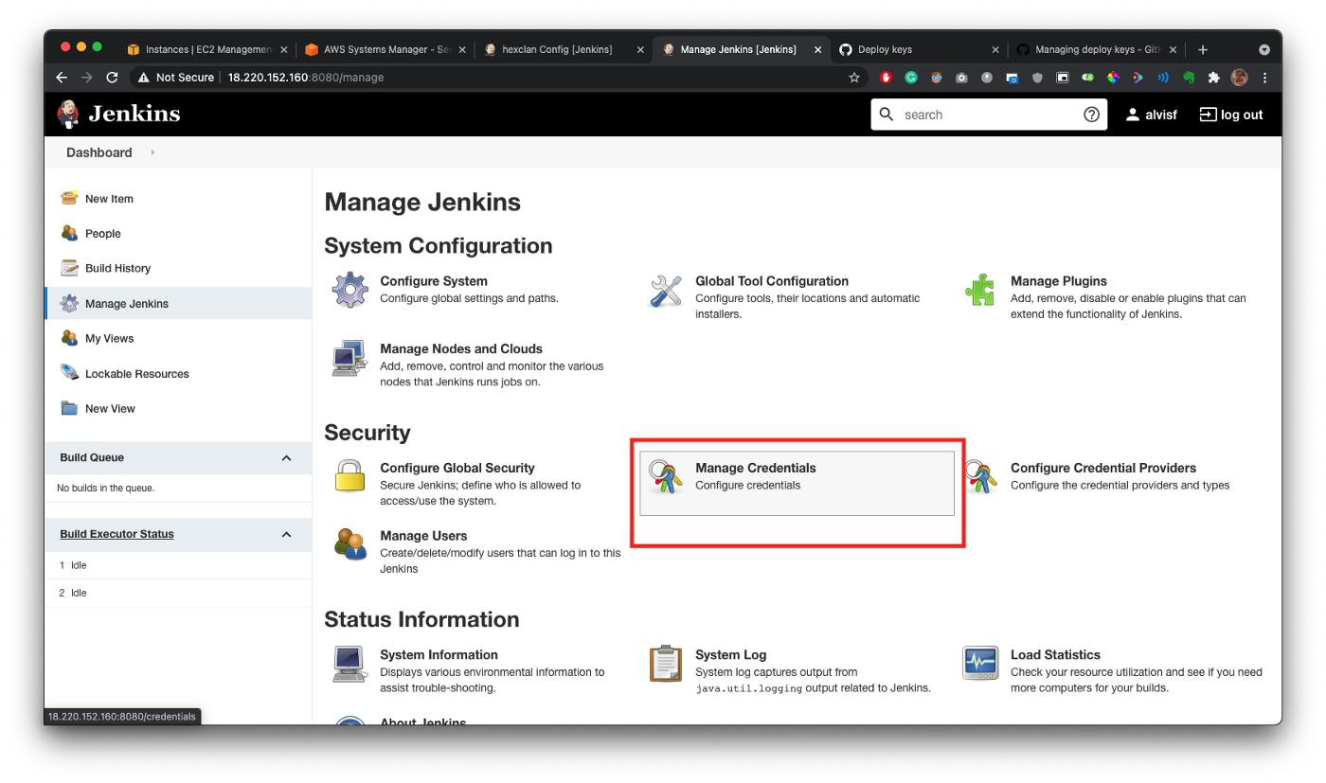Click into the Jenkins search field
This screenshot has height=783, width=1326.
(x=990, y=115)
